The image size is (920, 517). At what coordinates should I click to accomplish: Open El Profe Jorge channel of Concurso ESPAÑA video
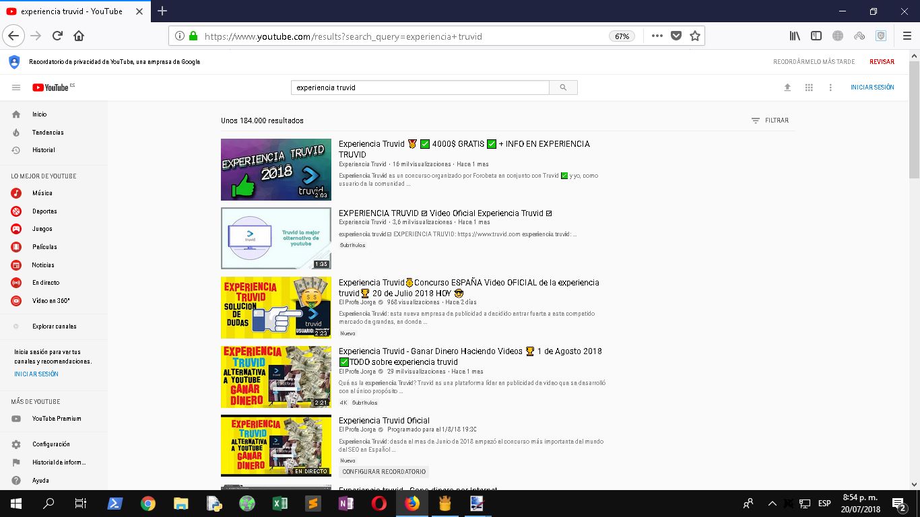point(357,302)
